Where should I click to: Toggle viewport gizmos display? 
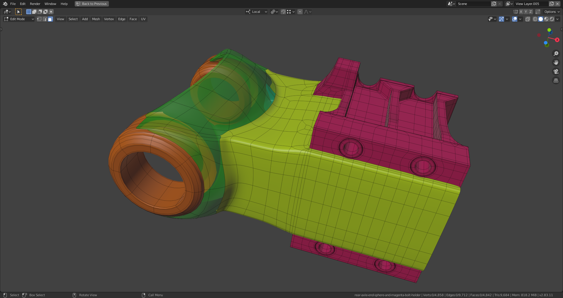tap(501, 19)
